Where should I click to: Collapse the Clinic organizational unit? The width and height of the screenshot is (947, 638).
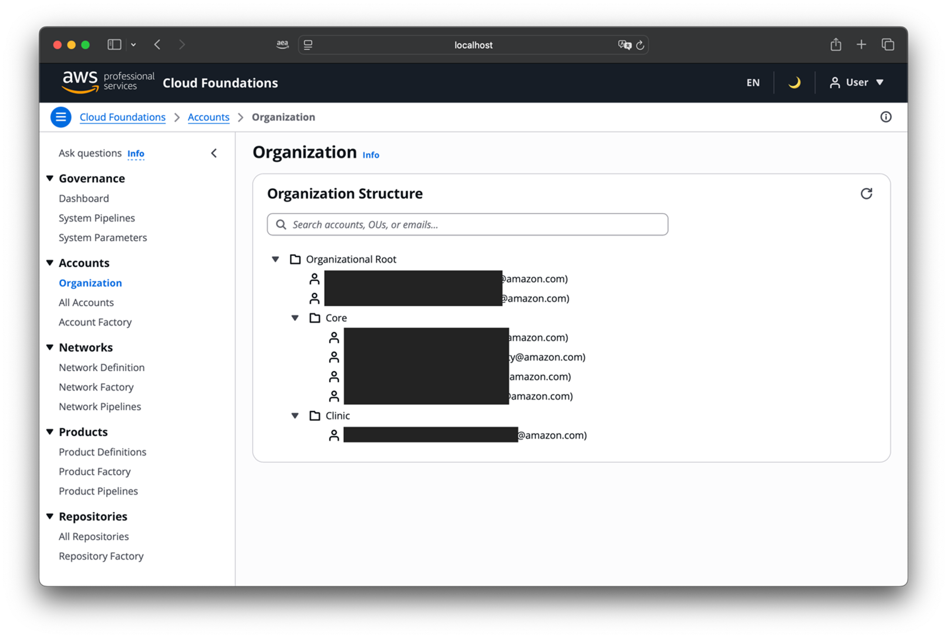[x=295, y=415]
